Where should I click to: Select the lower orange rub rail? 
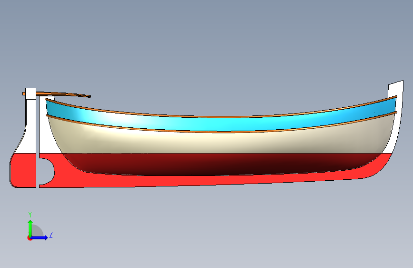[x=221, y=132]
